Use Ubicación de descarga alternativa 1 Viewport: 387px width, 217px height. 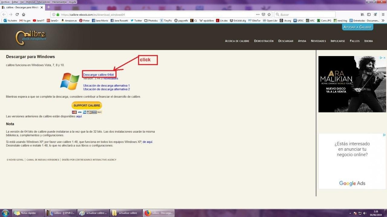pyautogui.click(x=106, y=86)
